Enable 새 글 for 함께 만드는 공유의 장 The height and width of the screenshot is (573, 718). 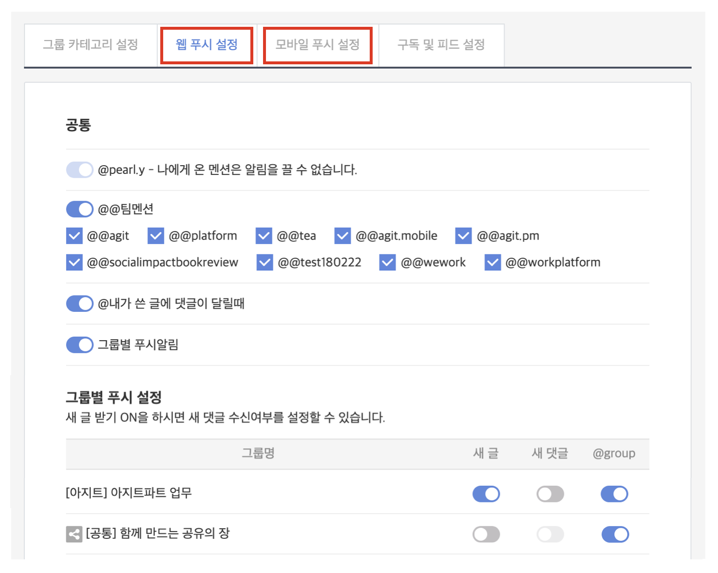[486, 535]
